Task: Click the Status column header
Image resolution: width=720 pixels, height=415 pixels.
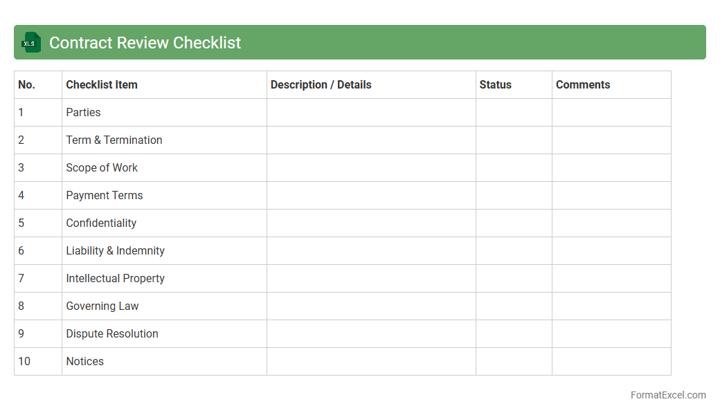Action: pos(495,85)
